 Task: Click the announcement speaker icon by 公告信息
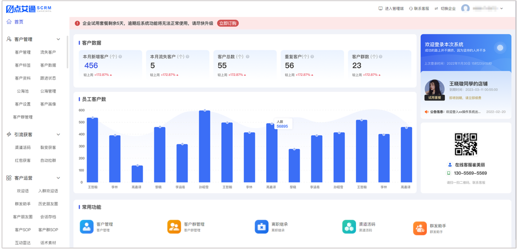(426, 112)
